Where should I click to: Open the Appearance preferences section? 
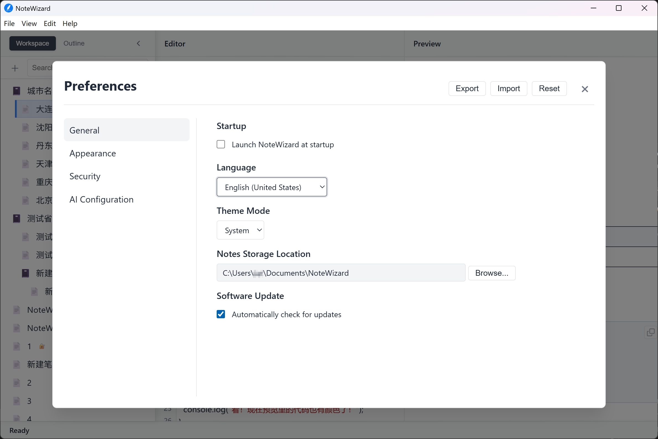pyautogui.click(x=127, y=153)
